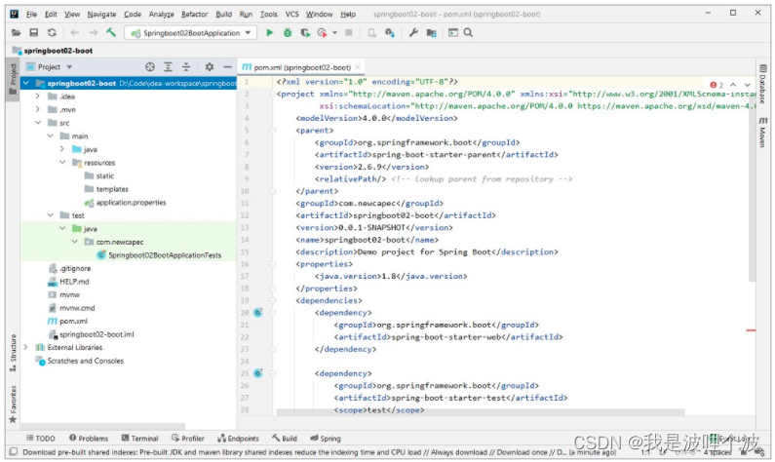The height and width of the screenshot is (462, 775).
Task: Open the Endpoints tool window
Action: 238,439
